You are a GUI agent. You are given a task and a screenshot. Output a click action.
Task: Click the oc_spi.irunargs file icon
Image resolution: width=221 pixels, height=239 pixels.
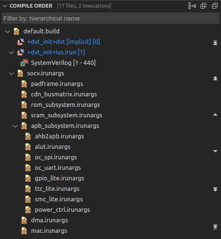point(28,157)
